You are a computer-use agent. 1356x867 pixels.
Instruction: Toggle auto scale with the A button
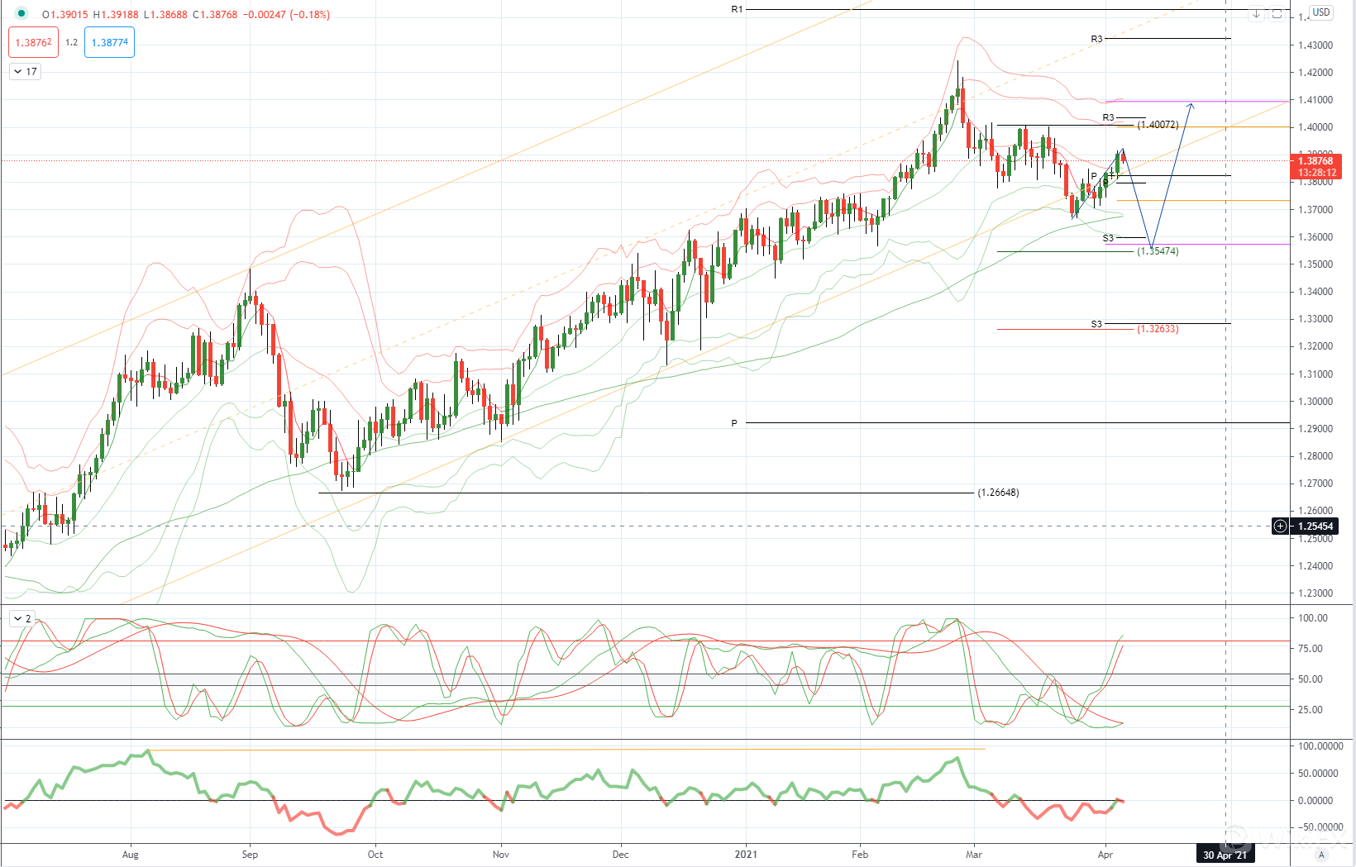(1321, 855)
